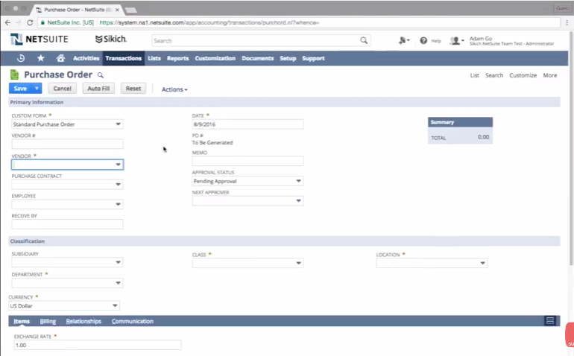Expand the Vendor dropdown
This screenshot has width=574, height=356.
[x=118, y=165]
